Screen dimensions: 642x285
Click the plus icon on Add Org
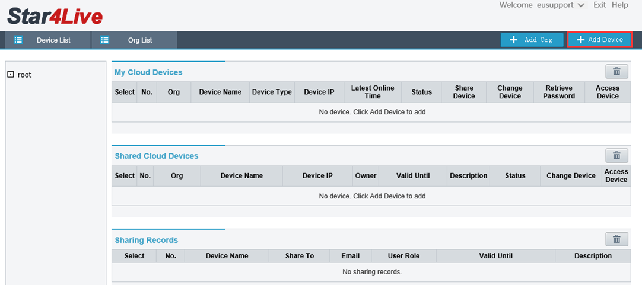[513, 40]
